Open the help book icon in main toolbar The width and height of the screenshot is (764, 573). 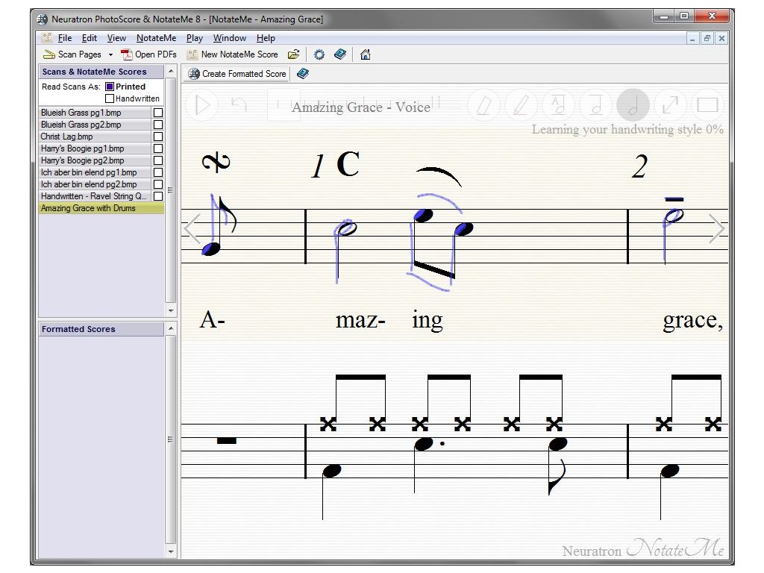point(340,54)
